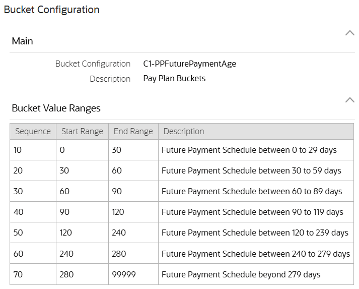Click end range 120 in sequence 40 row
Viewport: 359px width, 289px height.
(133, 212)
